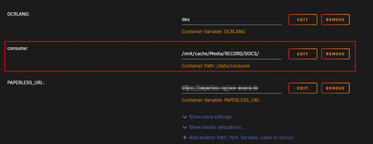This screenshot has width=373, height=144.
Task: Click the chevron icon beside Show more settings
Action: click(185, 117)
